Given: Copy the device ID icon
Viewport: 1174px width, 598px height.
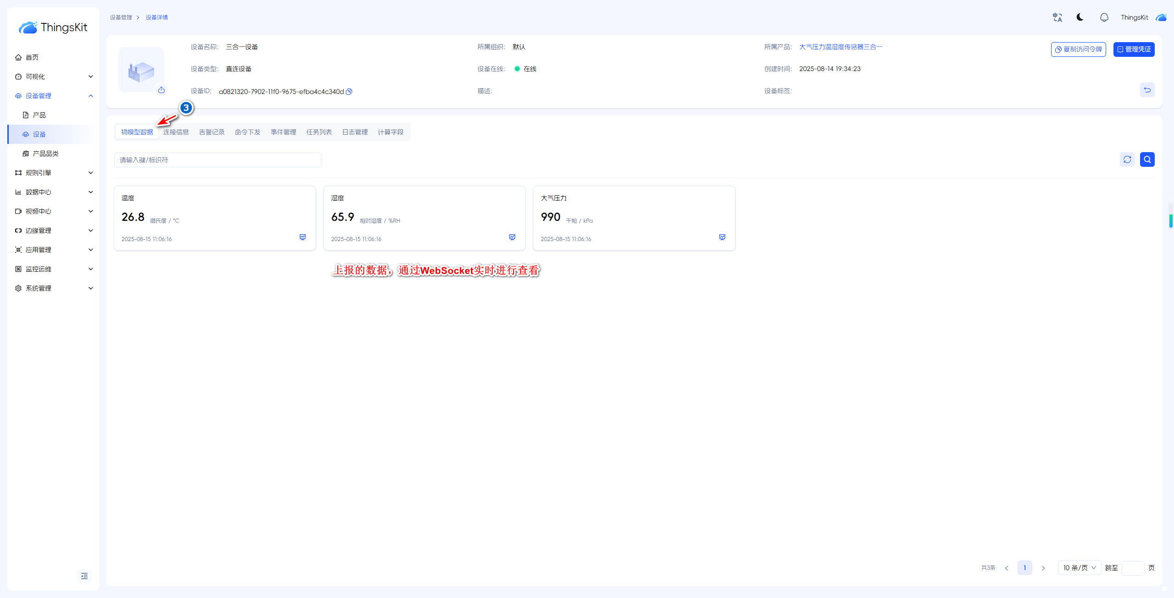Looking at the screenshot, I should (x=349, y=92).
